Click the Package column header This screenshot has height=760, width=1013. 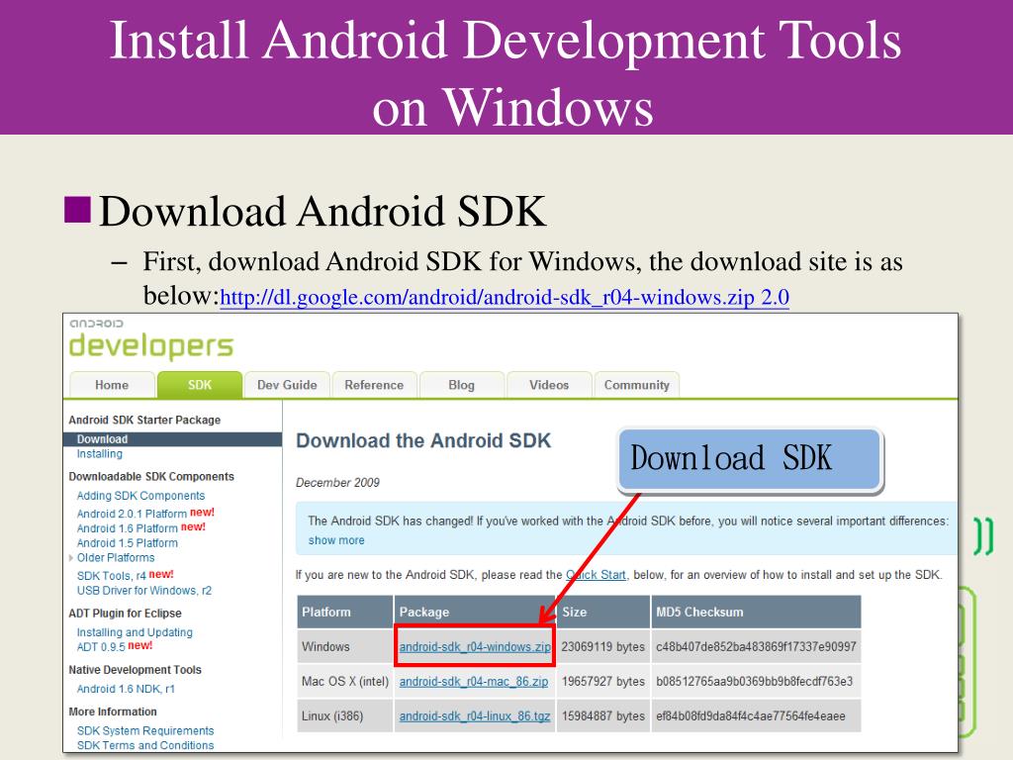point(475,612)
